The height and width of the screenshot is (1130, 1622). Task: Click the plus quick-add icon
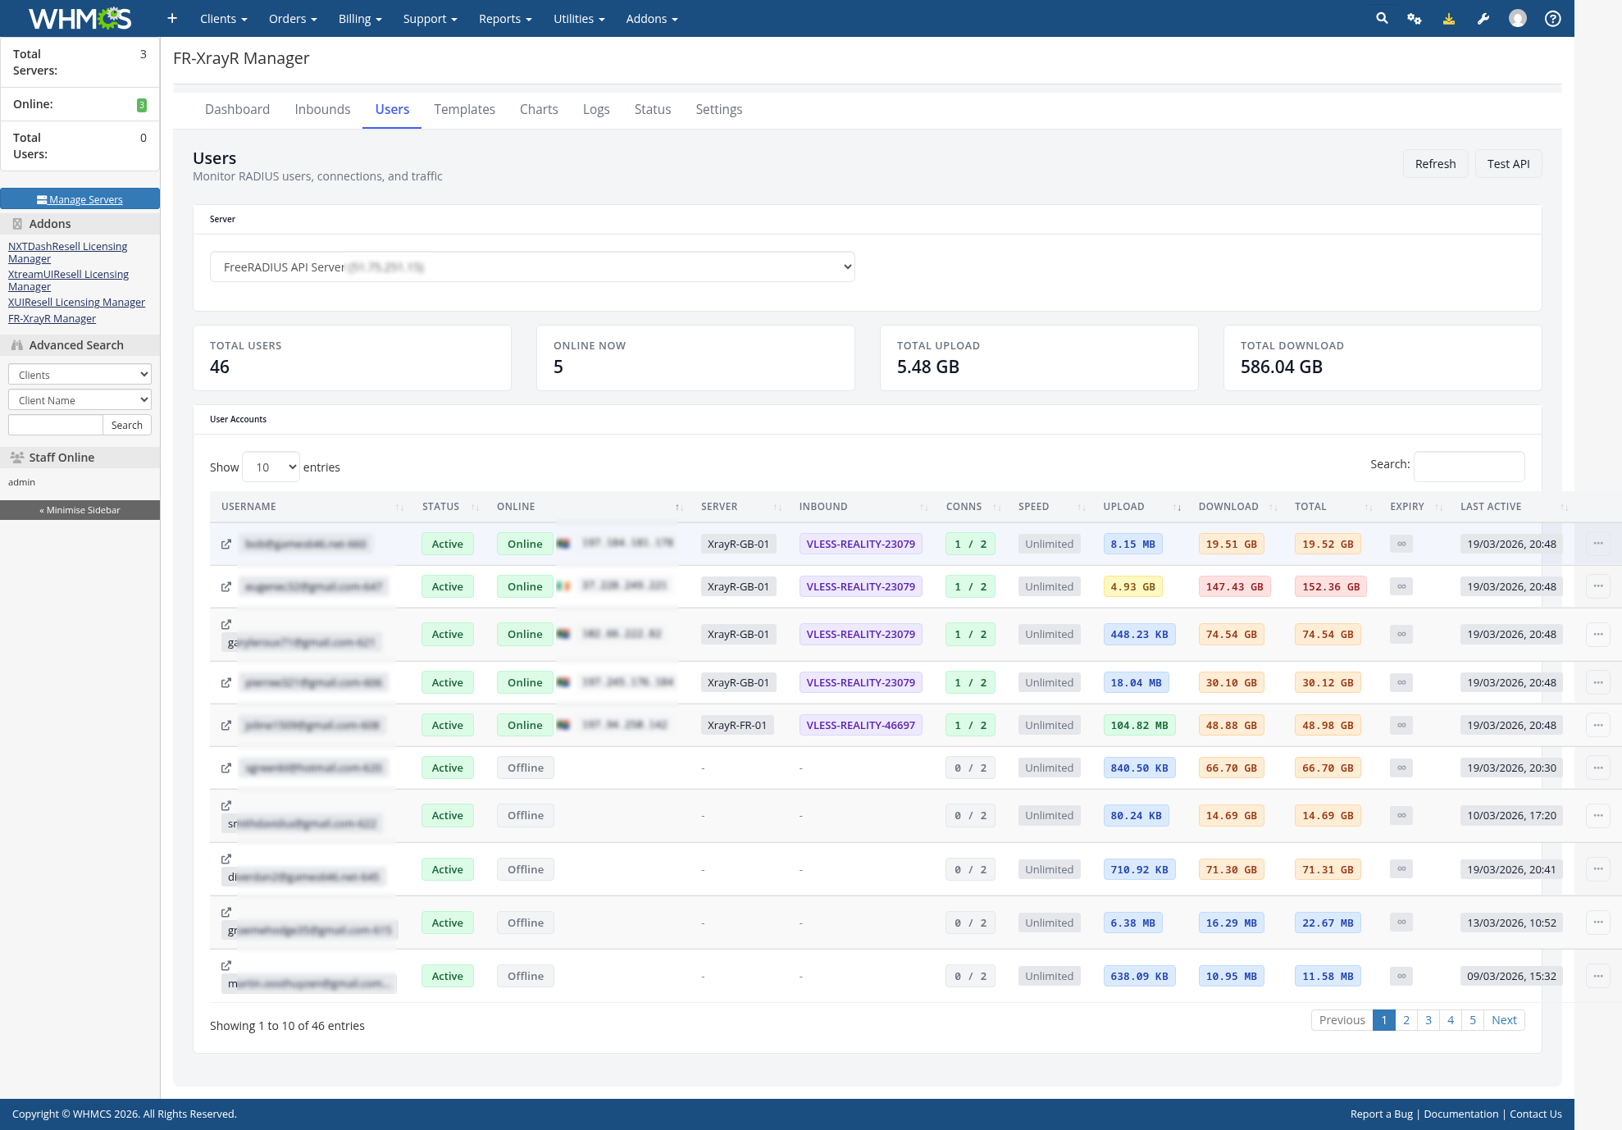pyautogui.click(x=172, y=18)
